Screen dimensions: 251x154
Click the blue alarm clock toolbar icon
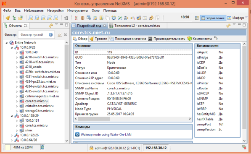tap(114, 18)
